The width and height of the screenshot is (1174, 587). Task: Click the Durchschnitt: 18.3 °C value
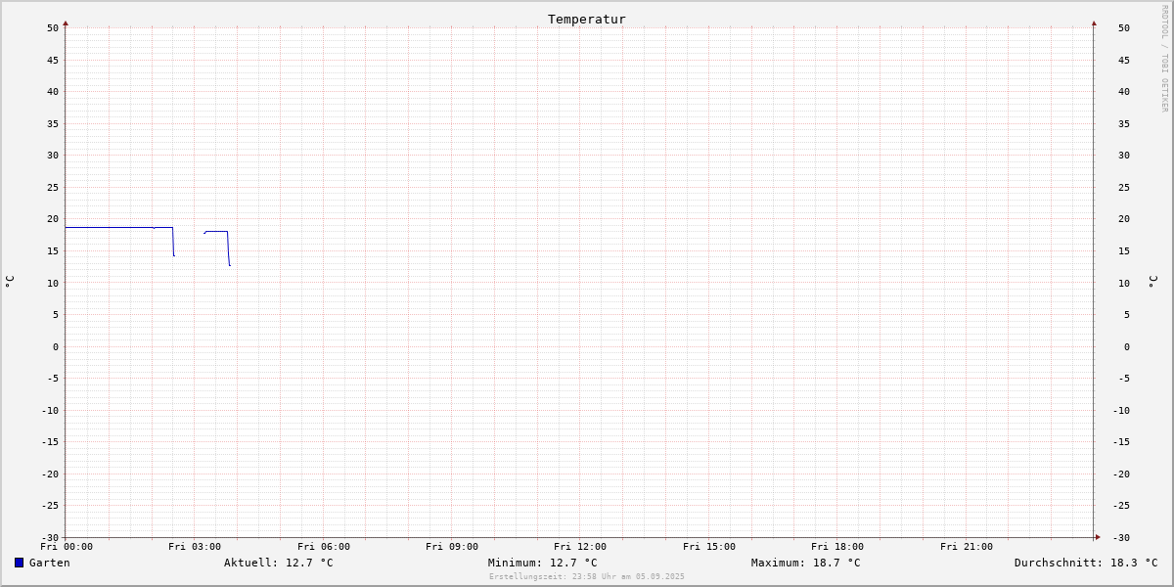coord(1086,563)
